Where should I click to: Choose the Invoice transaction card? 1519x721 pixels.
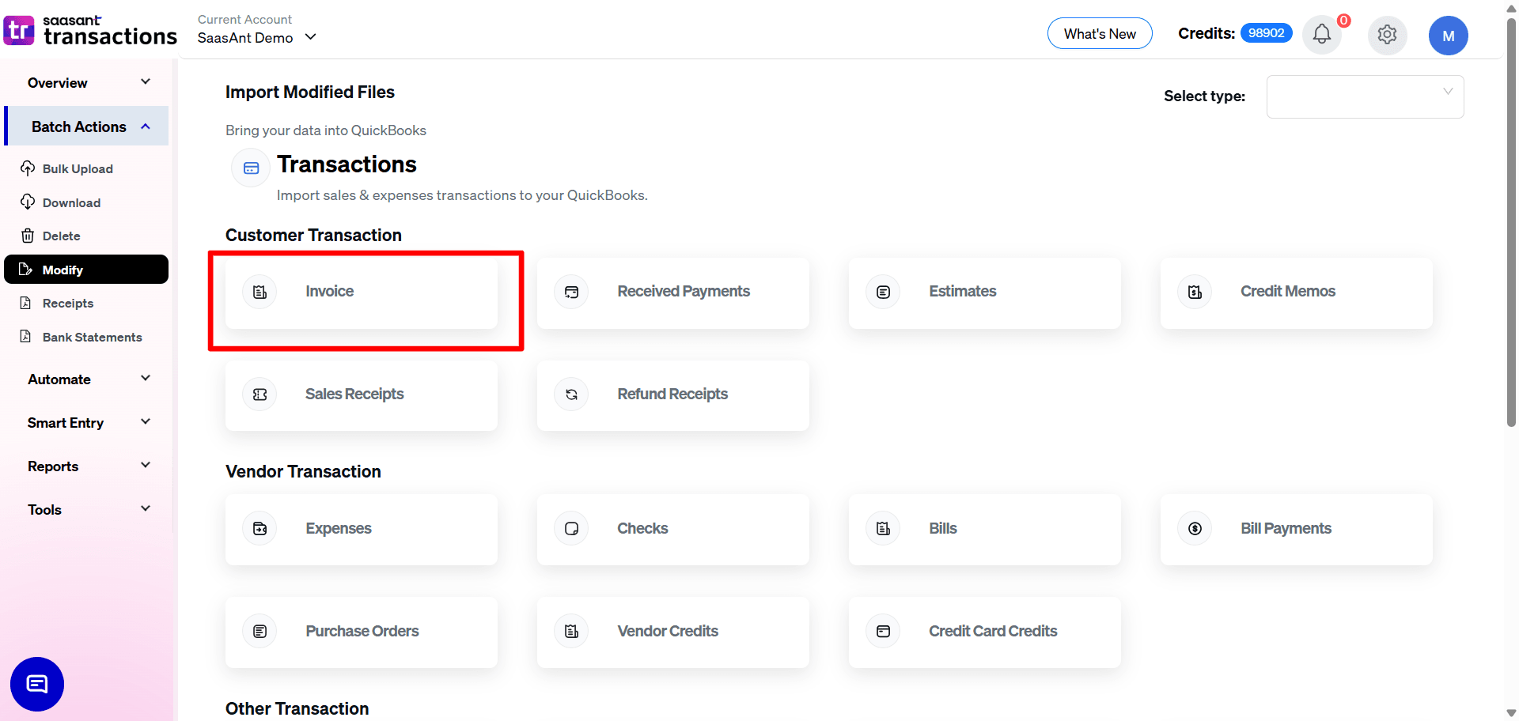pyautogui.click(x=362, y=293)
